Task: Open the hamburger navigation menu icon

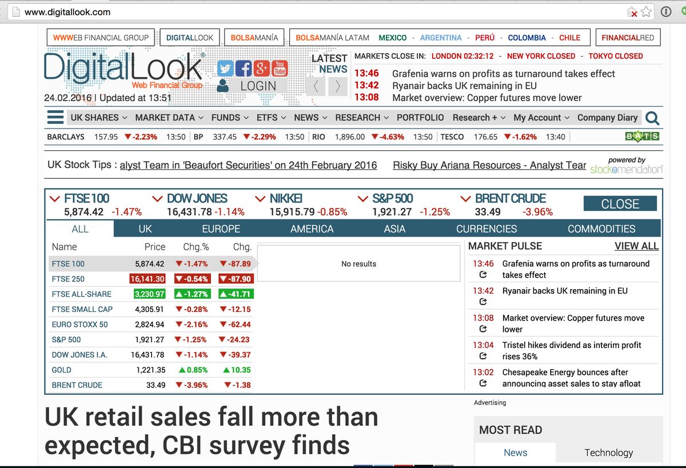Action: pos(55,117)
